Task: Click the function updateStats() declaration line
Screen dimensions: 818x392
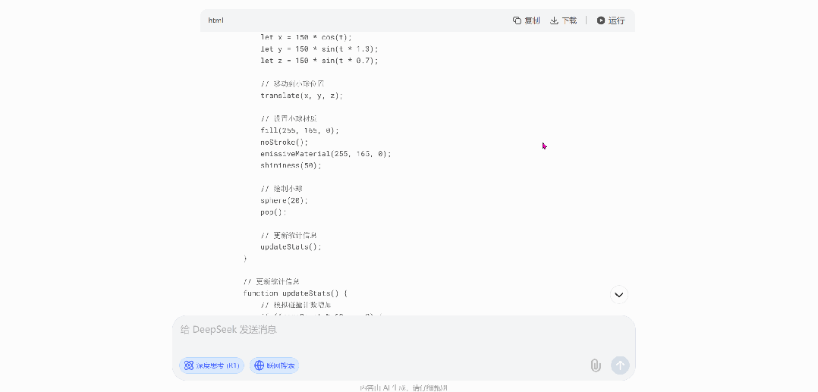Action: (x=295, y=293)
